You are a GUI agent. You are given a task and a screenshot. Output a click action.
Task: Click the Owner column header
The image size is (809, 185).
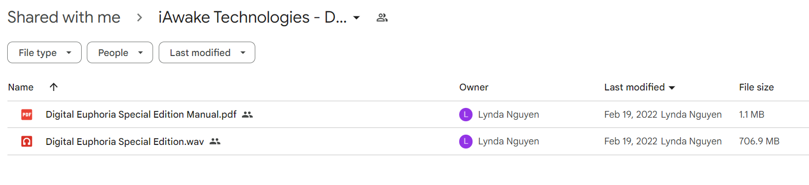[x=474, y=87]
